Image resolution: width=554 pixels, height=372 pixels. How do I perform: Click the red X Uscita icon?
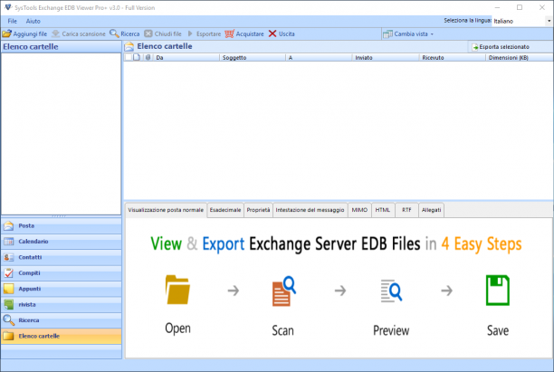point(272,33)
